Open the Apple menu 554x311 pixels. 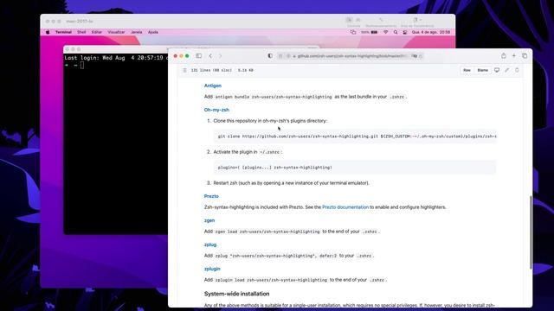click(48, 32)
